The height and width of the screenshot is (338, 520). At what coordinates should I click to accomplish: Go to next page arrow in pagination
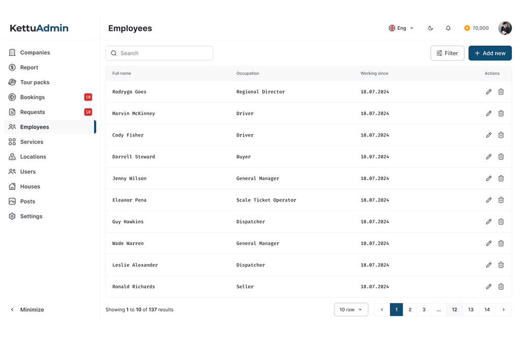503,310
